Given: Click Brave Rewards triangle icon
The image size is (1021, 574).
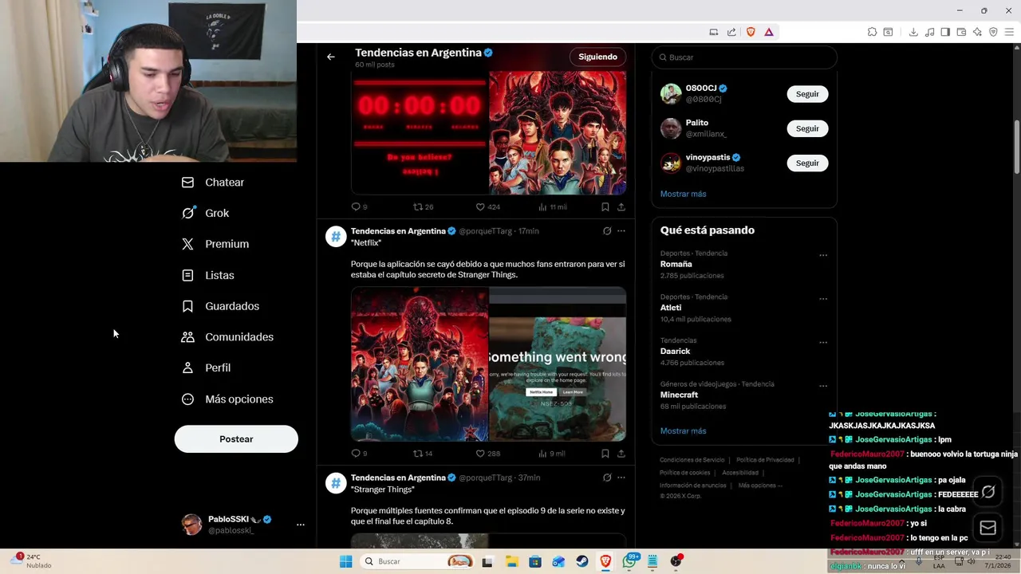Looking at the screenshot, I should 769,32.
